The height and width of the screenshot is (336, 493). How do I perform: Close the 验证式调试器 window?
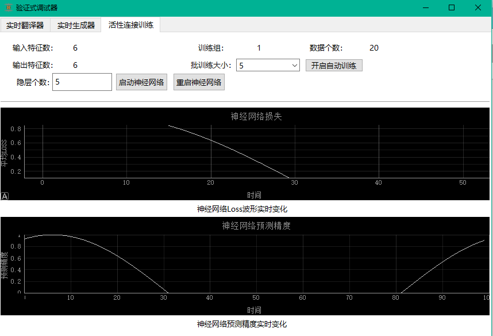click(478, 7)
